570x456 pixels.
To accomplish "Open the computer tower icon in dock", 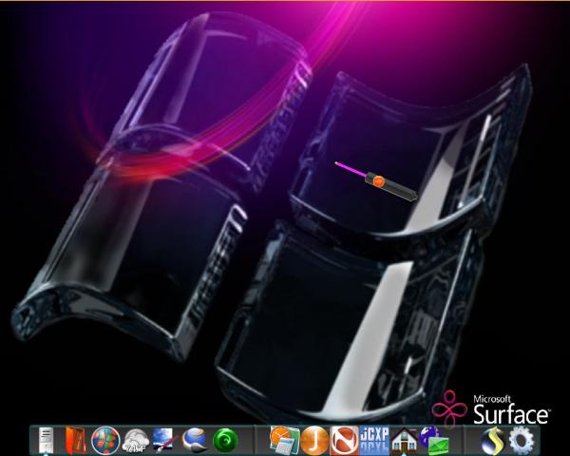I will tap(46, 440).
